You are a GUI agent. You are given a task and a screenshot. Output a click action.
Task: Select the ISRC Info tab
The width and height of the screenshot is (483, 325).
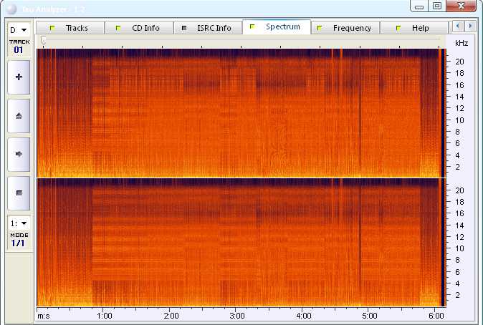click(x=207, y=28)
